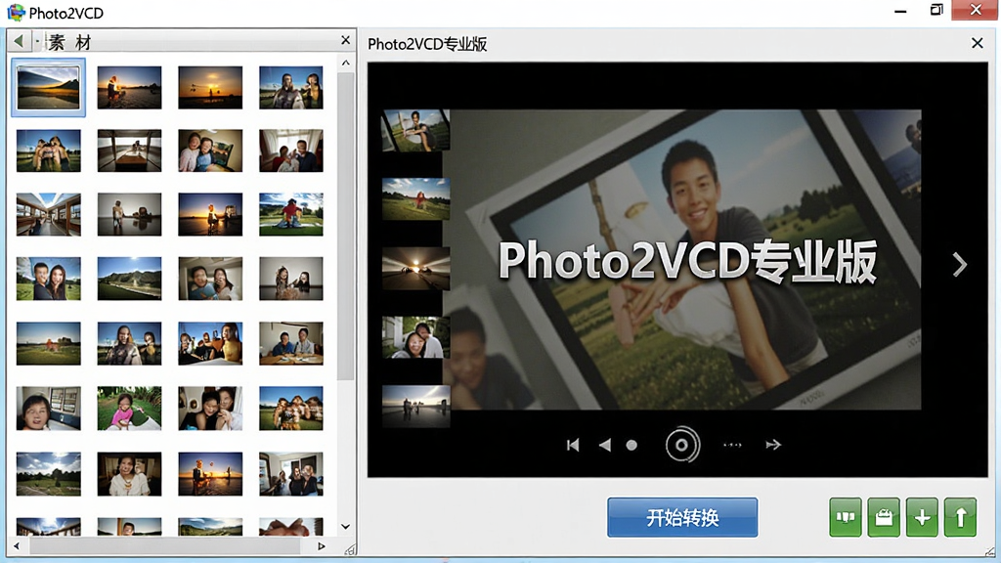
Task: Restore down the Photo2VCD window
Action: pyautogui.click(x=936, y=10)
